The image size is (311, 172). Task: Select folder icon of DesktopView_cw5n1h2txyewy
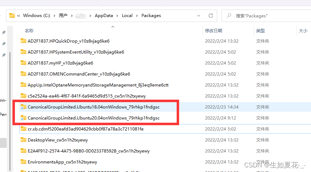click(x=23, y=140)
